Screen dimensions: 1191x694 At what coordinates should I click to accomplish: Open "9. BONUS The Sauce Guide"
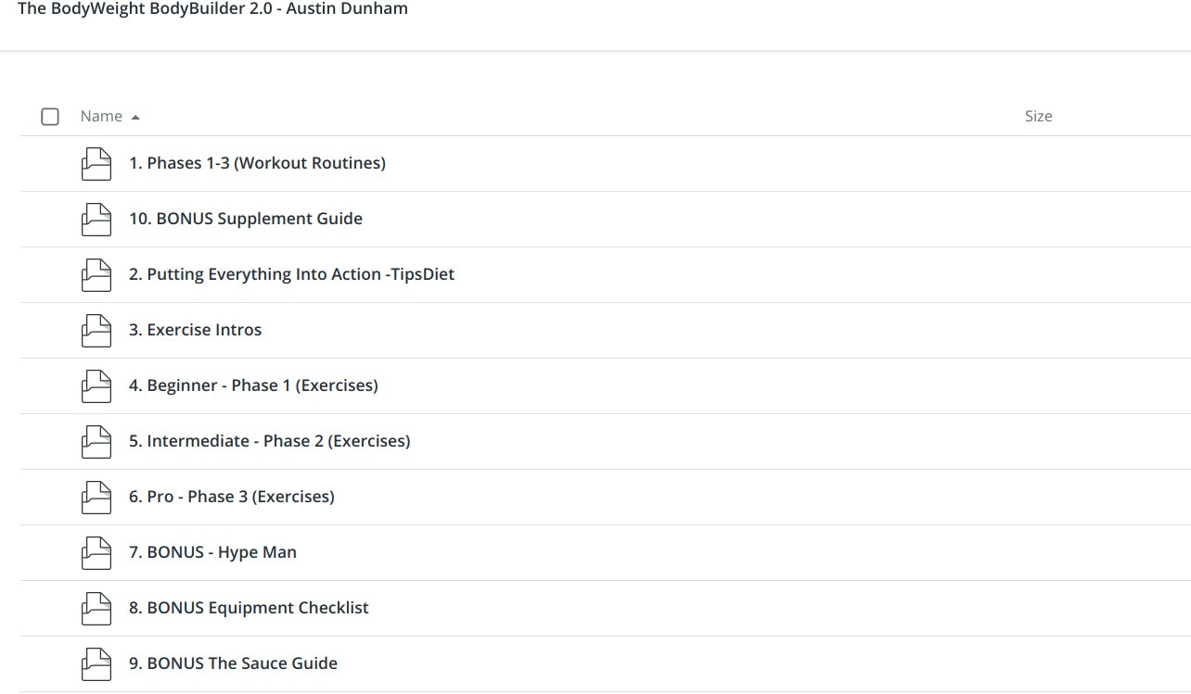(x=233, y=663)
